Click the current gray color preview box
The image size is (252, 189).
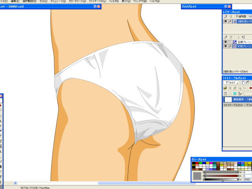click(197, 176)
